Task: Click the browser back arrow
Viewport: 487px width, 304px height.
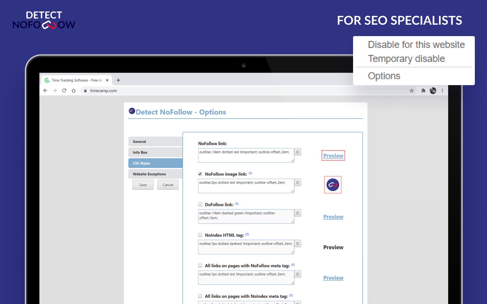Action: (x=45, y=91)
